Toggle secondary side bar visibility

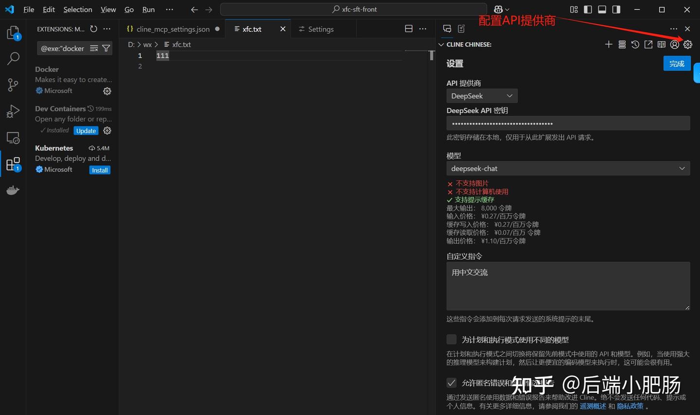point(616,10)
